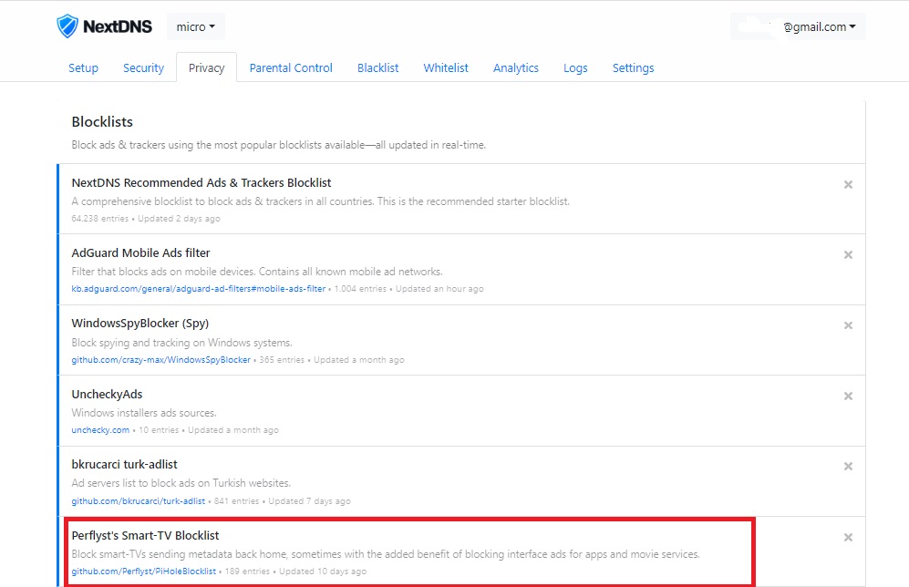This screenshot has height=587, width=909.
Task: Go to the Settings tab
Action: [x=633, y=67]
